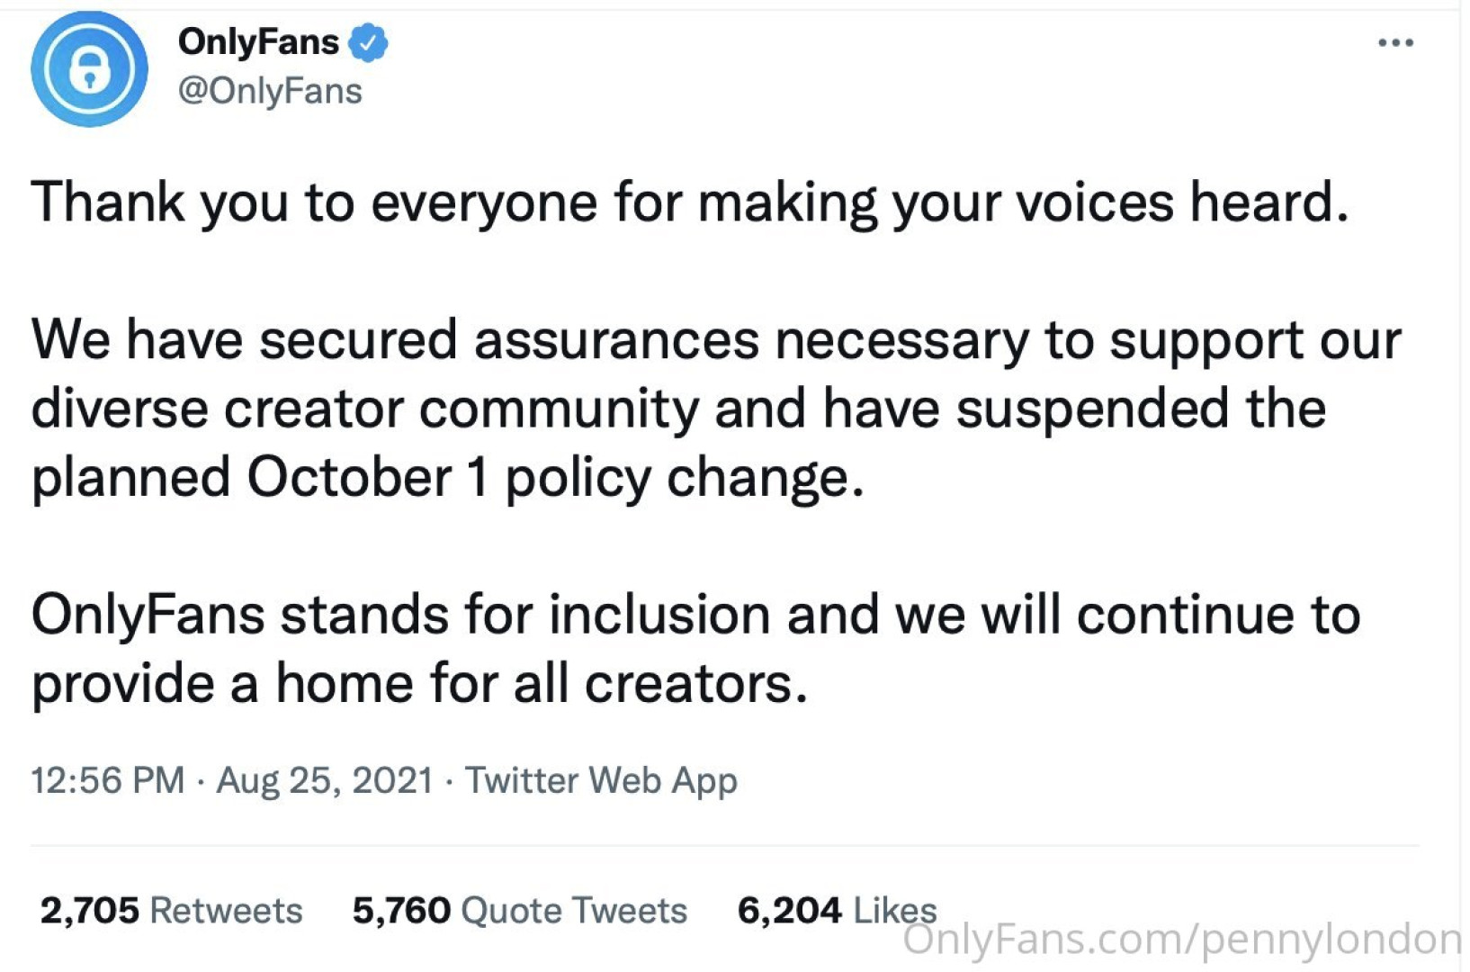Click the "provide a home for all creators" line
The image size is (1470, 972).
point(419,684)
